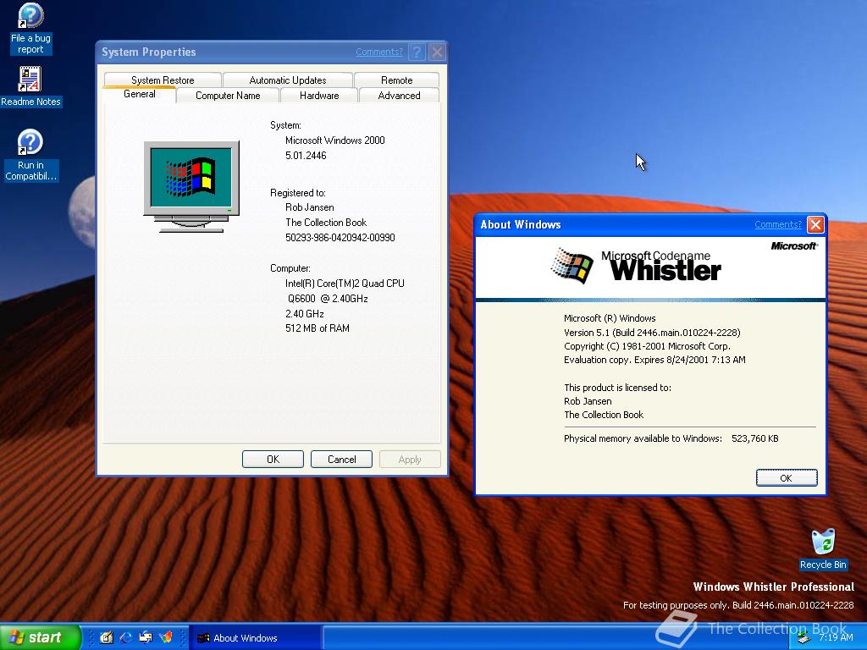Click product ID 50293-986-0420942-00990
This screenshot has height=650, width=867.
tap(340, 238)
